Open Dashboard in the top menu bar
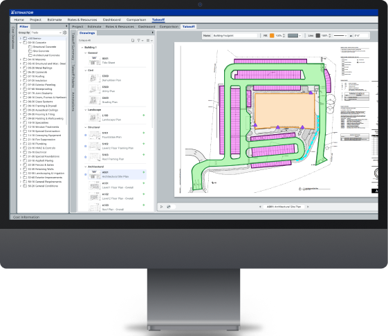 coord(111,19)
